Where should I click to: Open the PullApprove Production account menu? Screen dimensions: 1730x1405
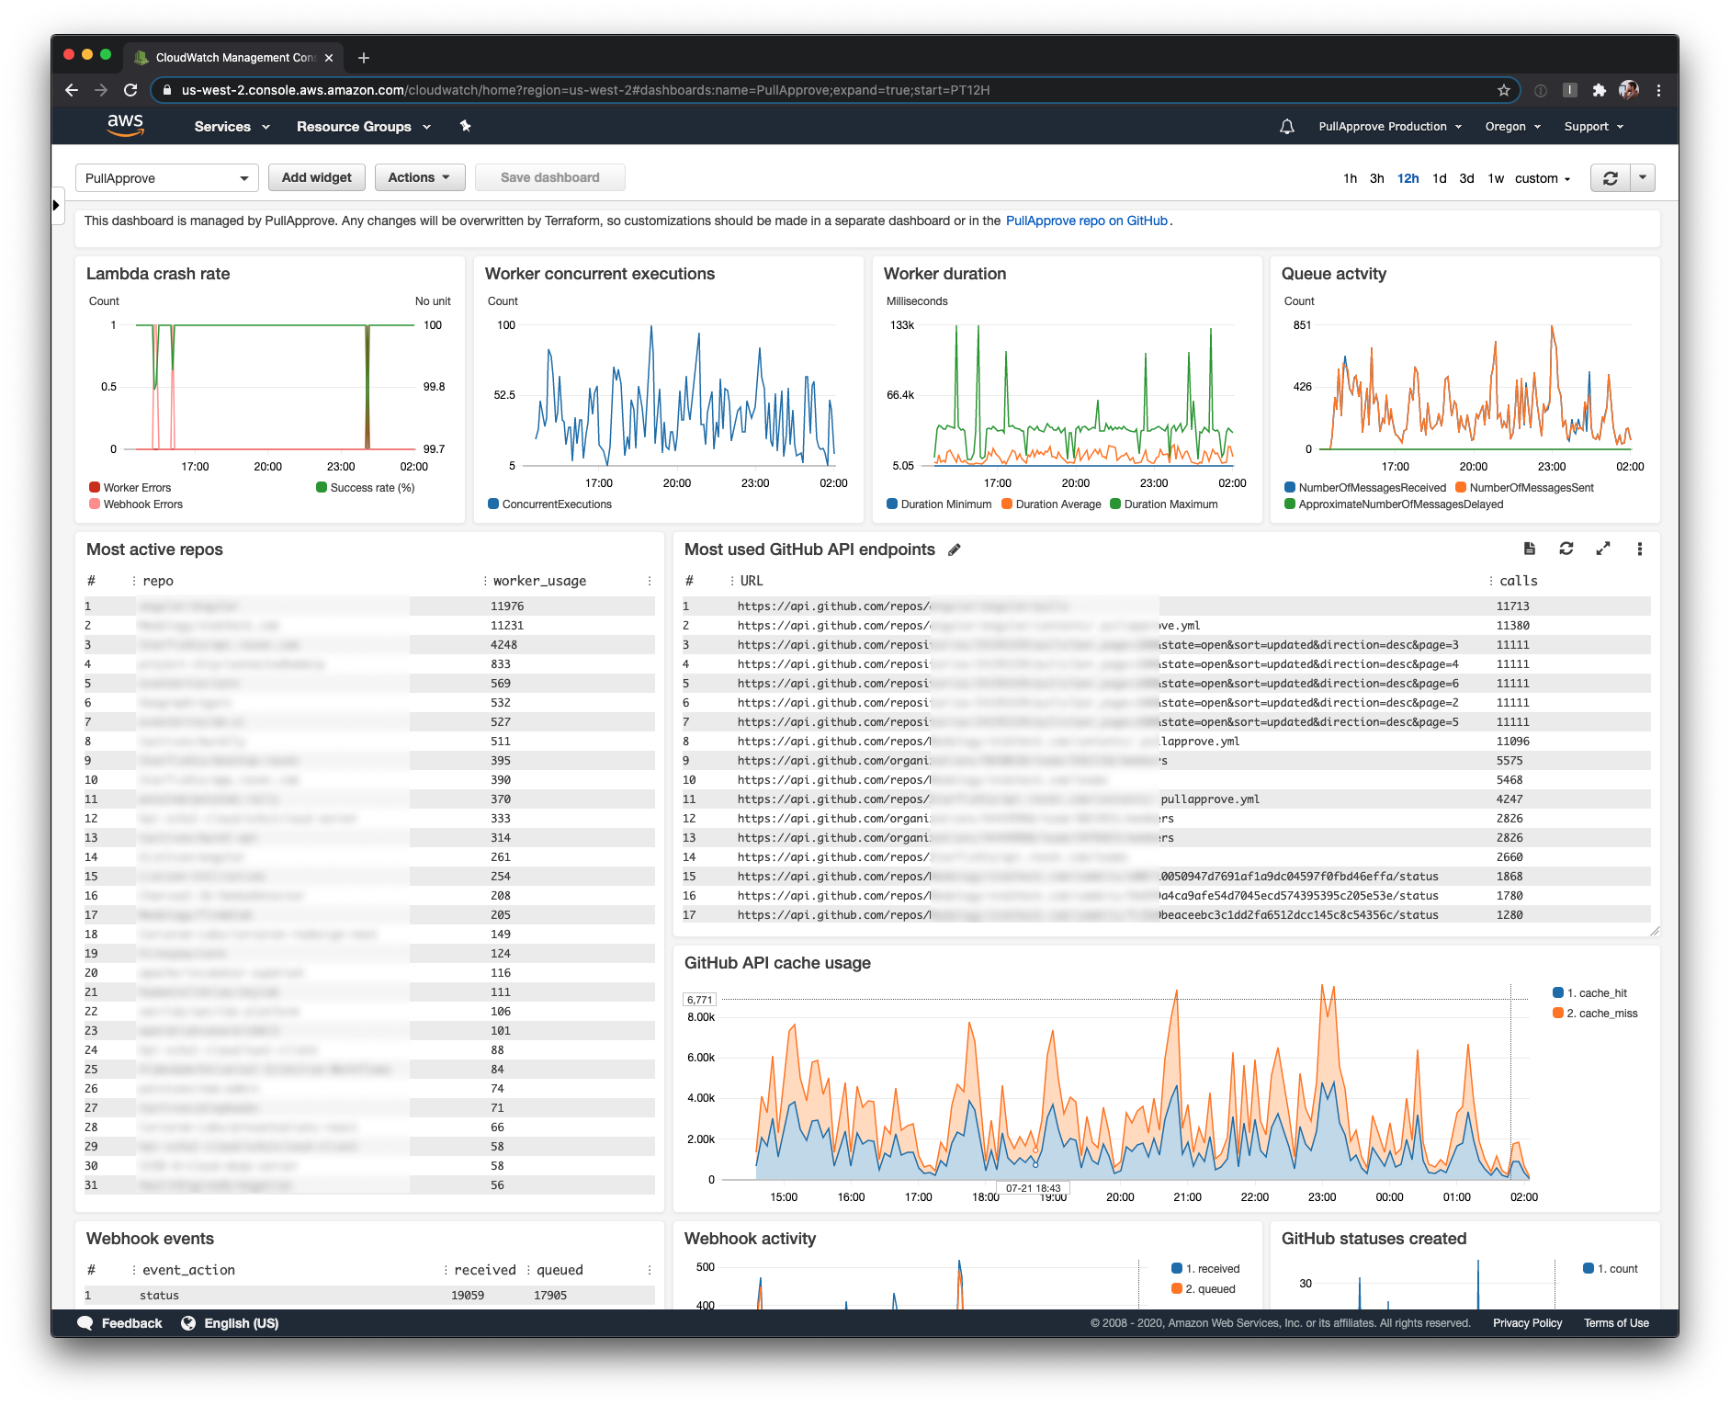click(1390, 127)
